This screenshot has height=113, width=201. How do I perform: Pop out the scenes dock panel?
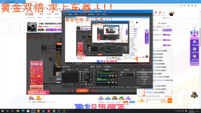[77, 70]
